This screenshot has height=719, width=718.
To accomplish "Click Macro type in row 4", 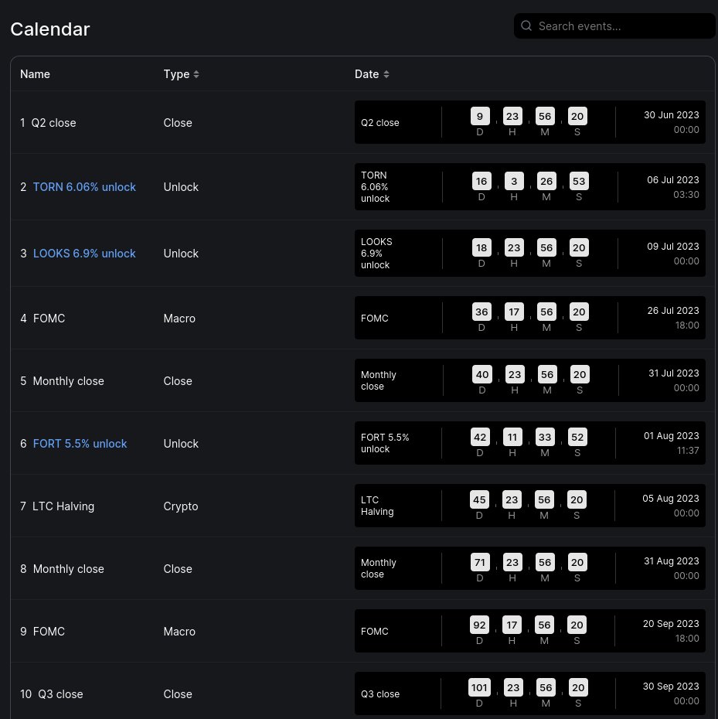I will [179, 319].
